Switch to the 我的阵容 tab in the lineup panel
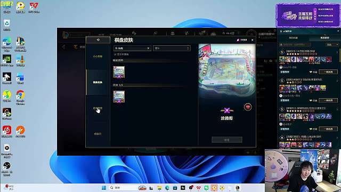This screenshot has width=341, height=192. 293,38
